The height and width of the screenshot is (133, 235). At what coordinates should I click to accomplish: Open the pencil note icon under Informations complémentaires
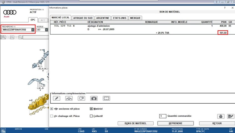[57, 98]
